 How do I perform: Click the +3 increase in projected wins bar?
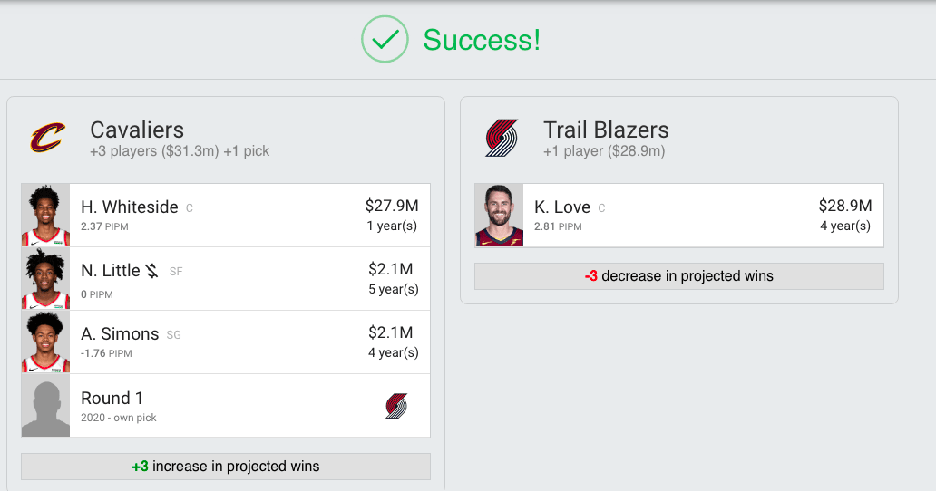(226, 467)
